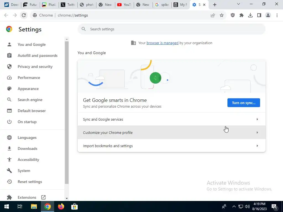Open the notification center icon
Screen dimensions: 283x212
274,206
